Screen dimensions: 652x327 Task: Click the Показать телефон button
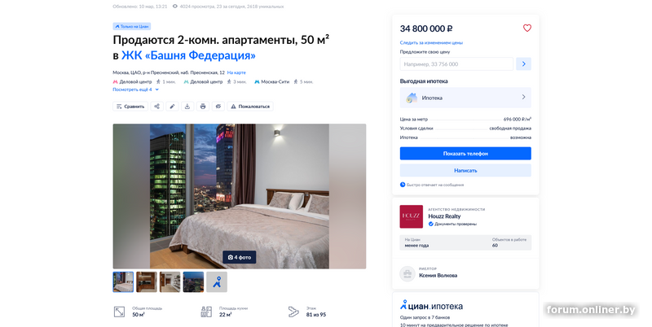[465, 154]
